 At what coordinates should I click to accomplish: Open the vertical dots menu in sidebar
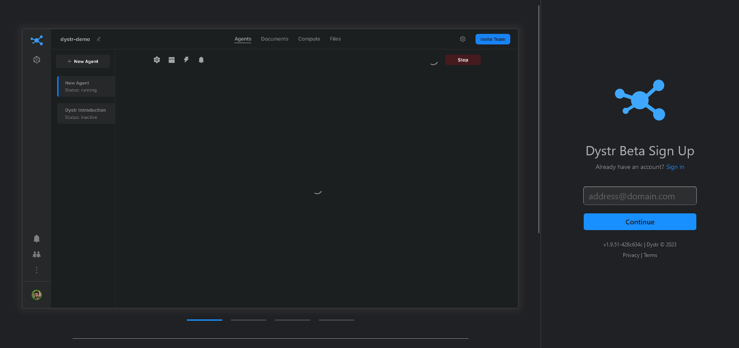37,270
